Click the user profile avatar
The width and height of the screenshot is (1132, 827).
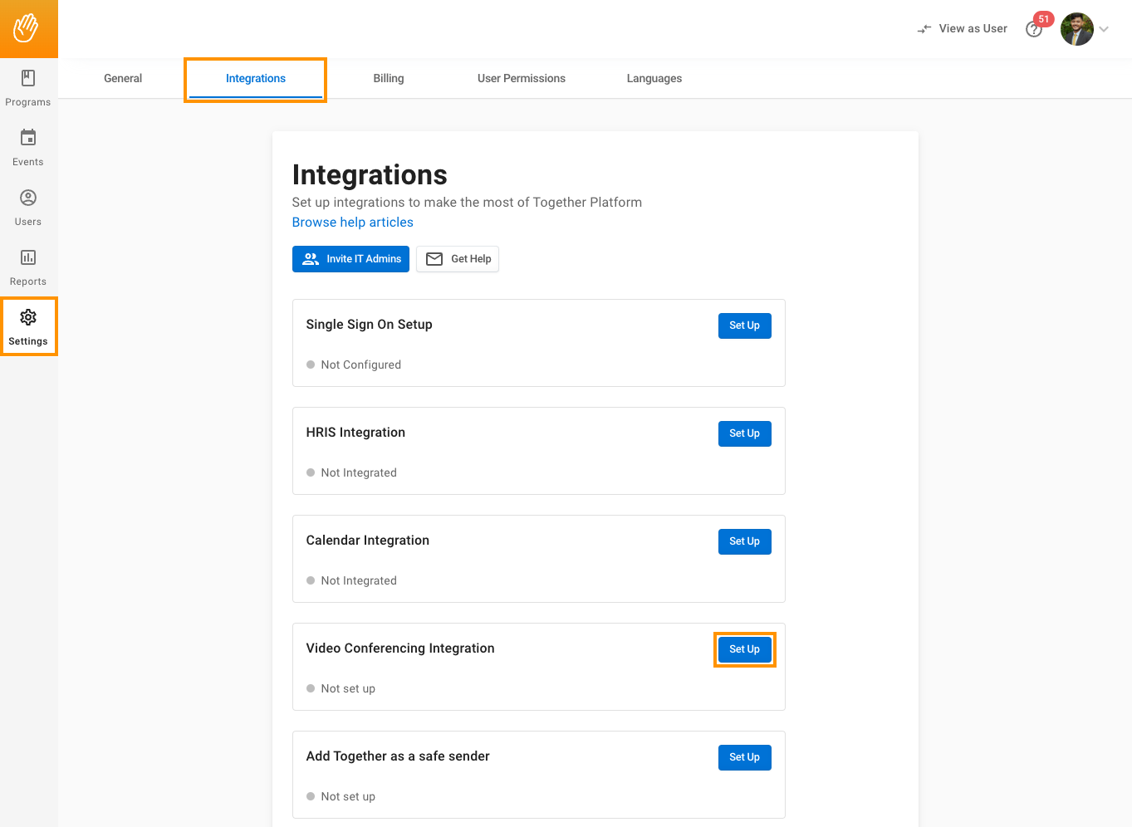[1076, 29]
